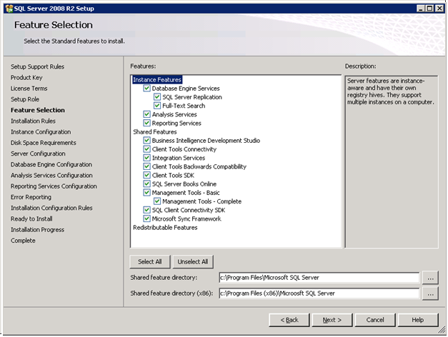
Task: Toggle Client Tools Backwards Compatibility checkbox
Action: [146, 166]
